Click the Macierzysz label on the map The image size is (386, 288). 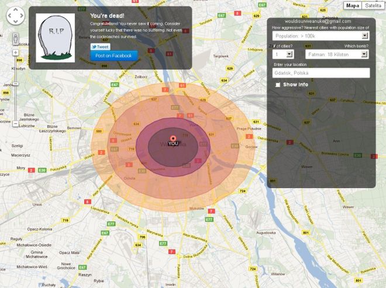pyautogui.click(x=20, y=155)
